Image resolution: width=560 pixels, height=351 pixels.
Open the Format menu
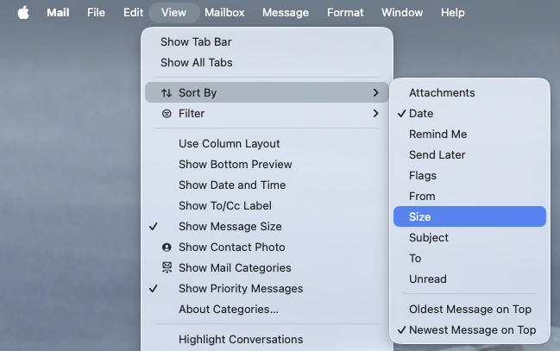[345, 13]
